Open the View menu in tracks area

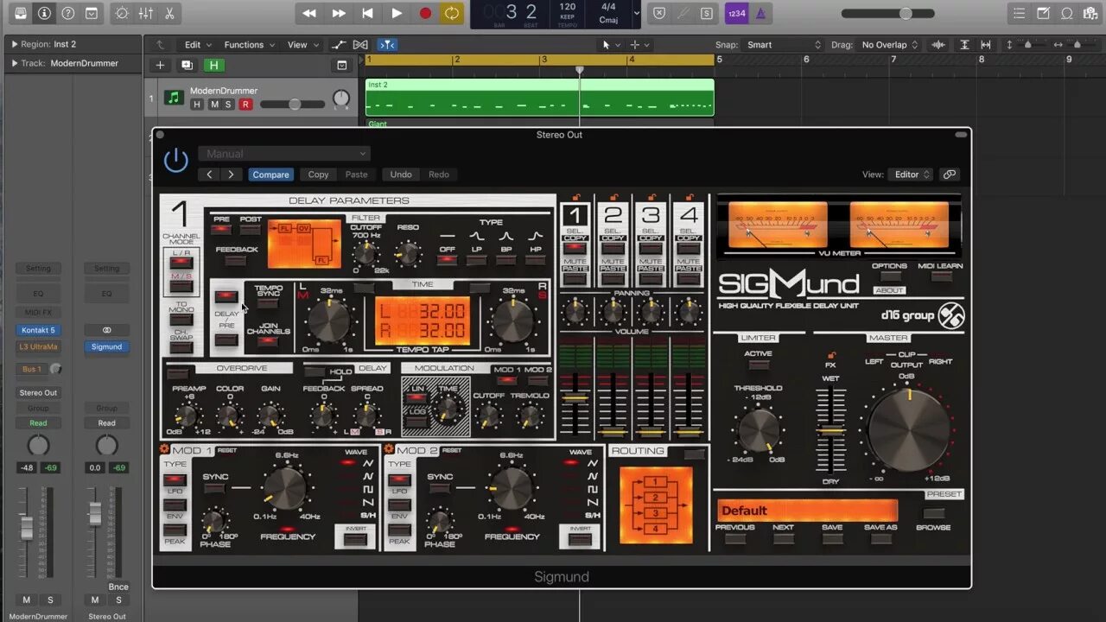[x=302, y=45]
